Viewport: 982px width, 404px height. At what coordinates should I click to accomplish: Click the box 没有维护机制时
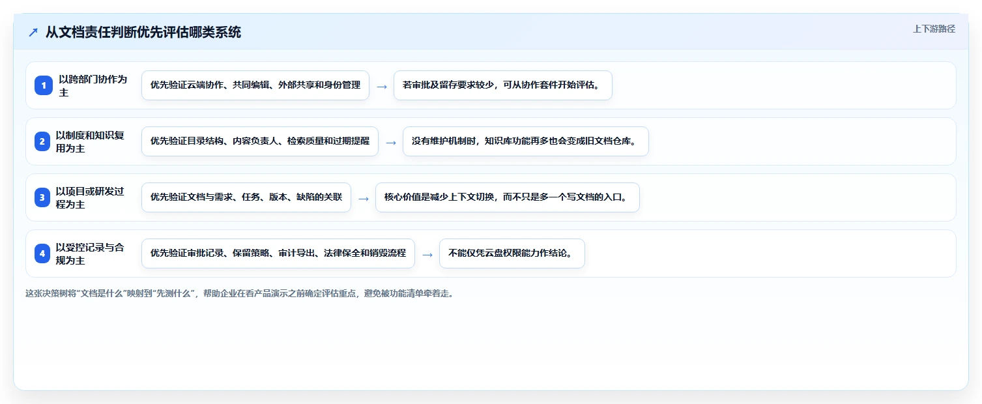pyautogui.click(x=526, y=141)
